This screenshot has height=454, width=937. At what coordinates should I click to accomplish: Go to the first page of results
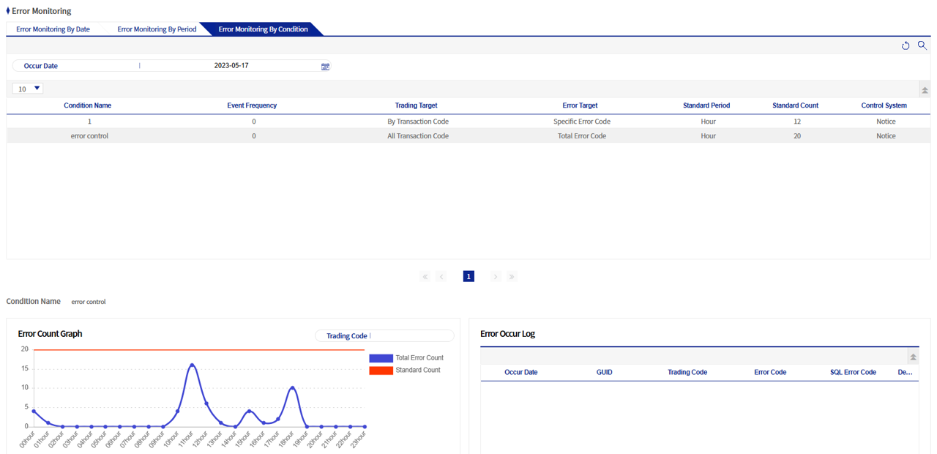[425, 277]
